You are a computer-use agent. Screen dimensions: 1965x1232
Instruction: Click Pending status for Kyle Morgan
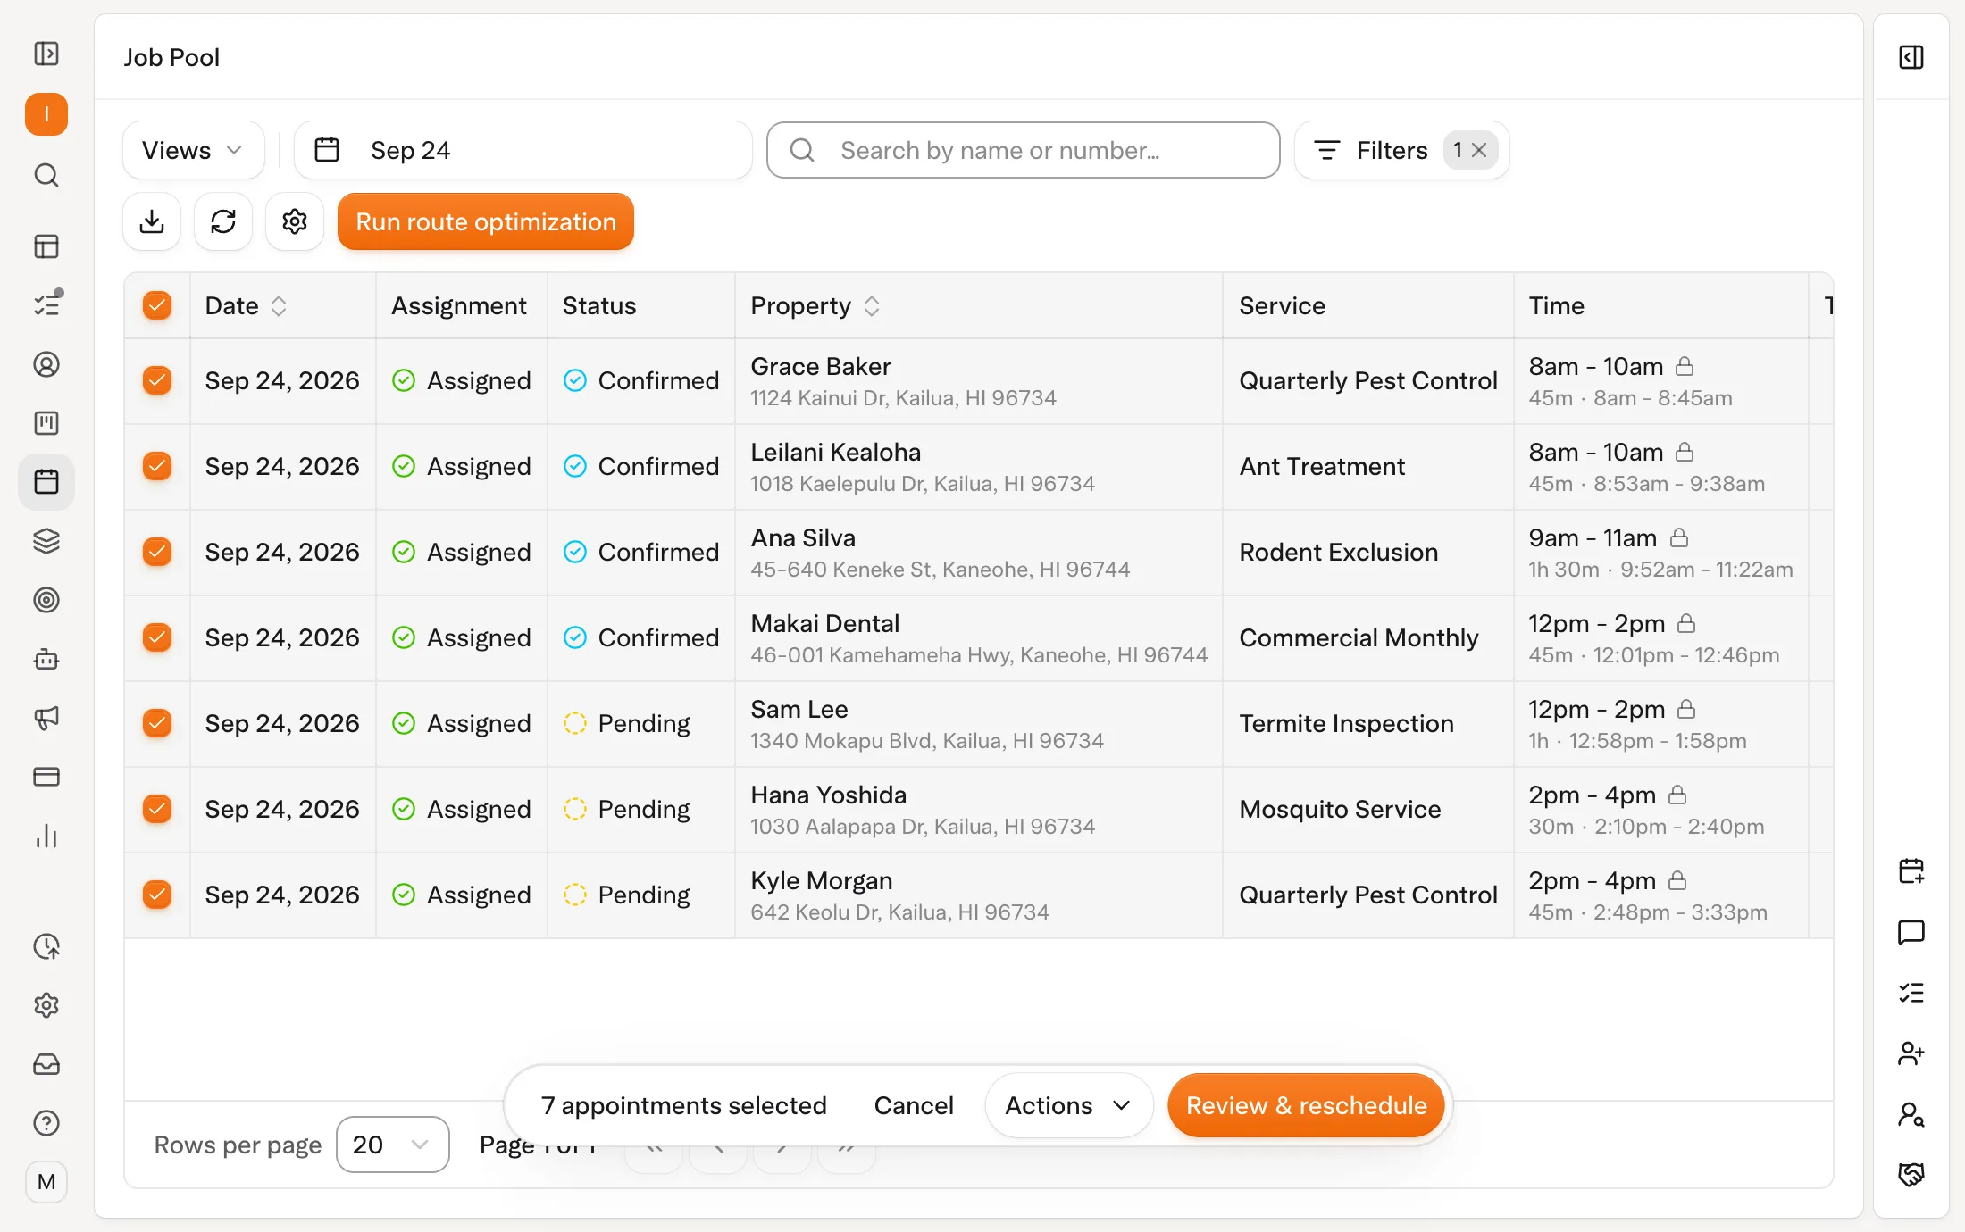click(627, 895)
